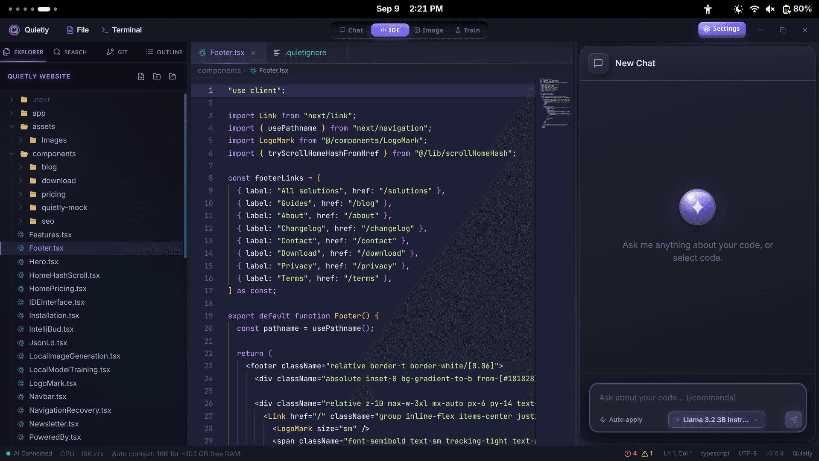The height and width of the screenshot is (461, 819).
Task: Click the open folder icon in explorer header
Action: coord(173,76)
